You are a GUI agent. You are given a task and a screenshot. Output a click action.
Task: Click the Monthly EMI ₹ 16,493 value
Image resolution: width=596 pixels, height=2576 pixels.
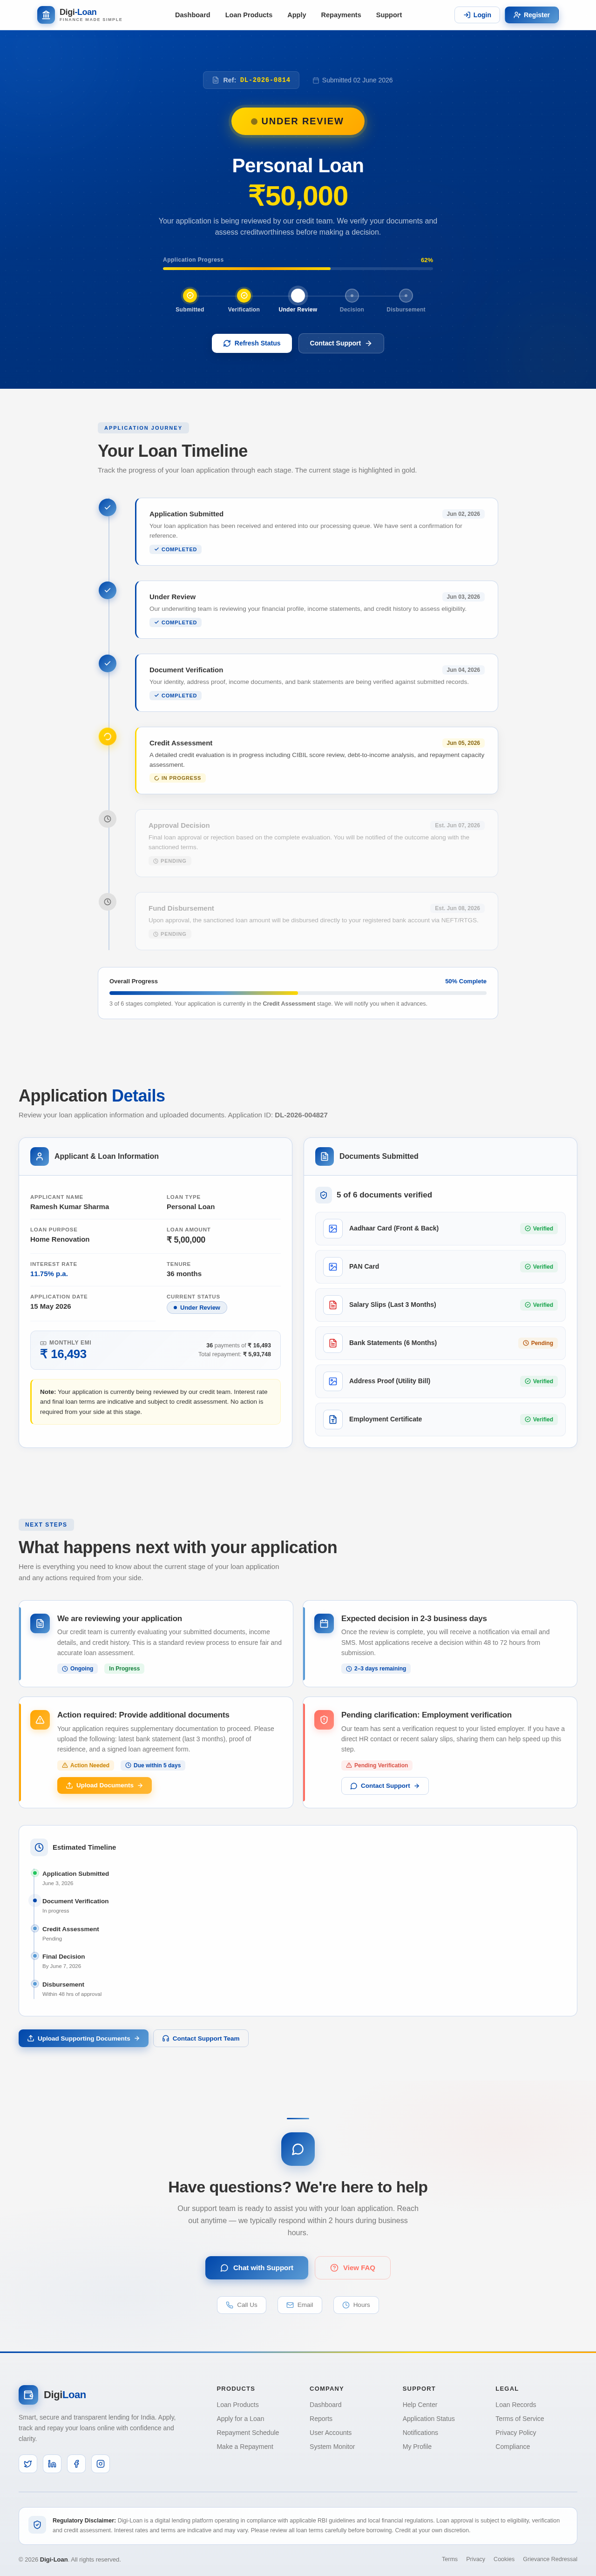point(63,1354)
